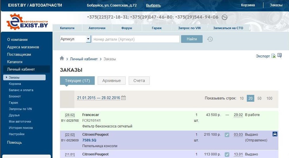Click order number BY-0029768
The height and width of the screenshot is (158, 289).
point(70,121)
